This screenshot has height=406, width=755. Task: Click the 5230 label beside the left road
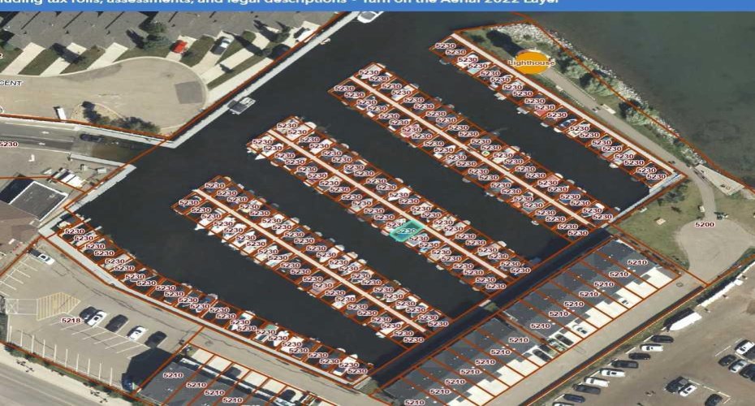pyautogui.click(x=9, y=144)
